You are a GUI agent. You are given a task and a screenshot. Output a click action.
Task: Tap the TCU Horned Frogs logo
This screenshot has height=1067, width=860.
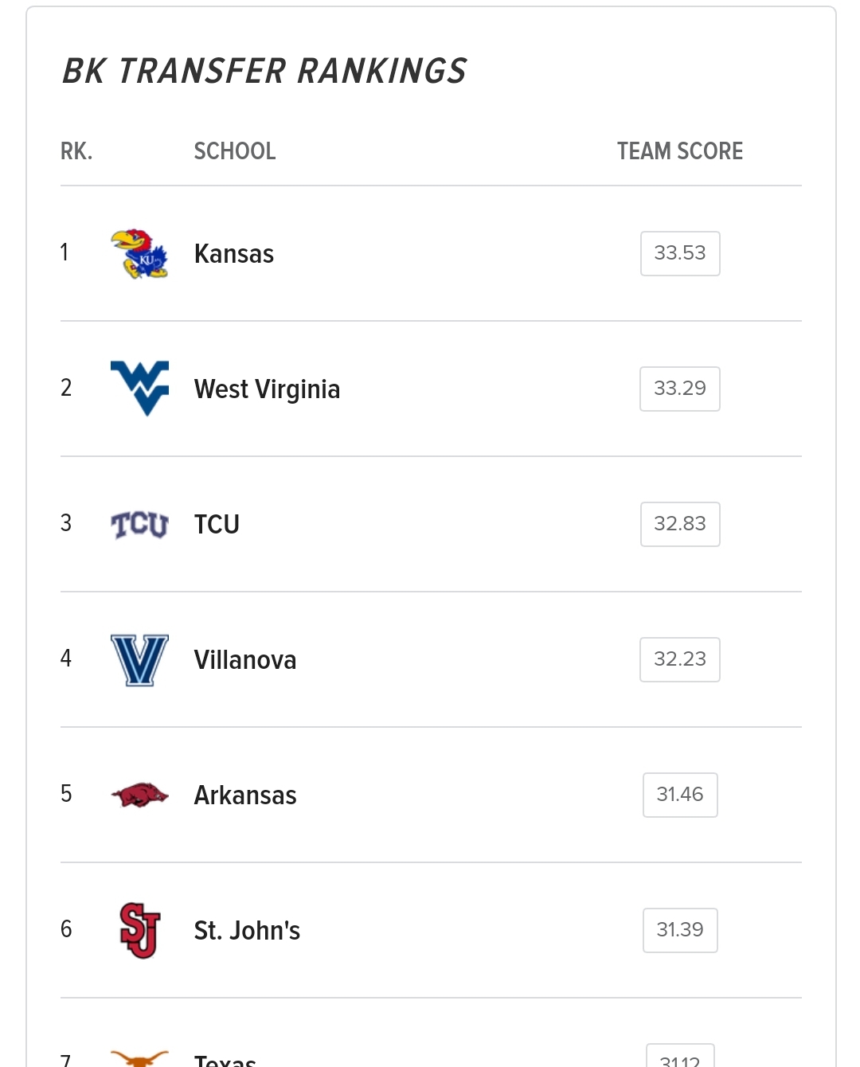[x=139, y=525]
